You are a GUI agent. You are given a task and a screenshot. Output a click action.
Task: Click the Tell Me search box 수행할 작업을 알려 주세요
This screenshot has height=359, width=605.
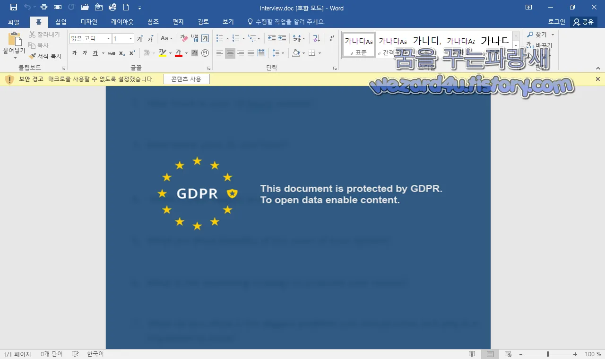(x=286, y=22)
